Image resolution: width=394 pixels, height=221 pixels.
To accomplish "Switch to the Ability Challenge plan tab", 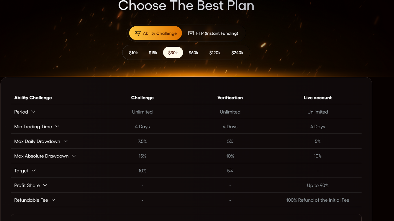I will point(156,33).
